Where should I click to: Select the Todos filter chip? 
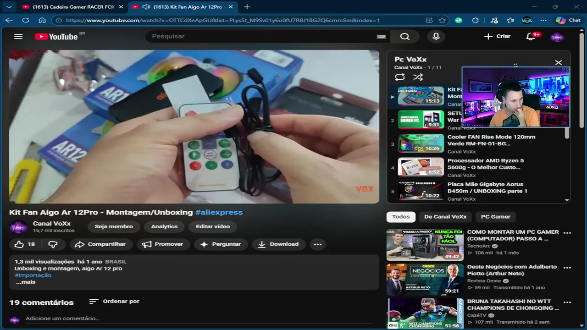401,217
